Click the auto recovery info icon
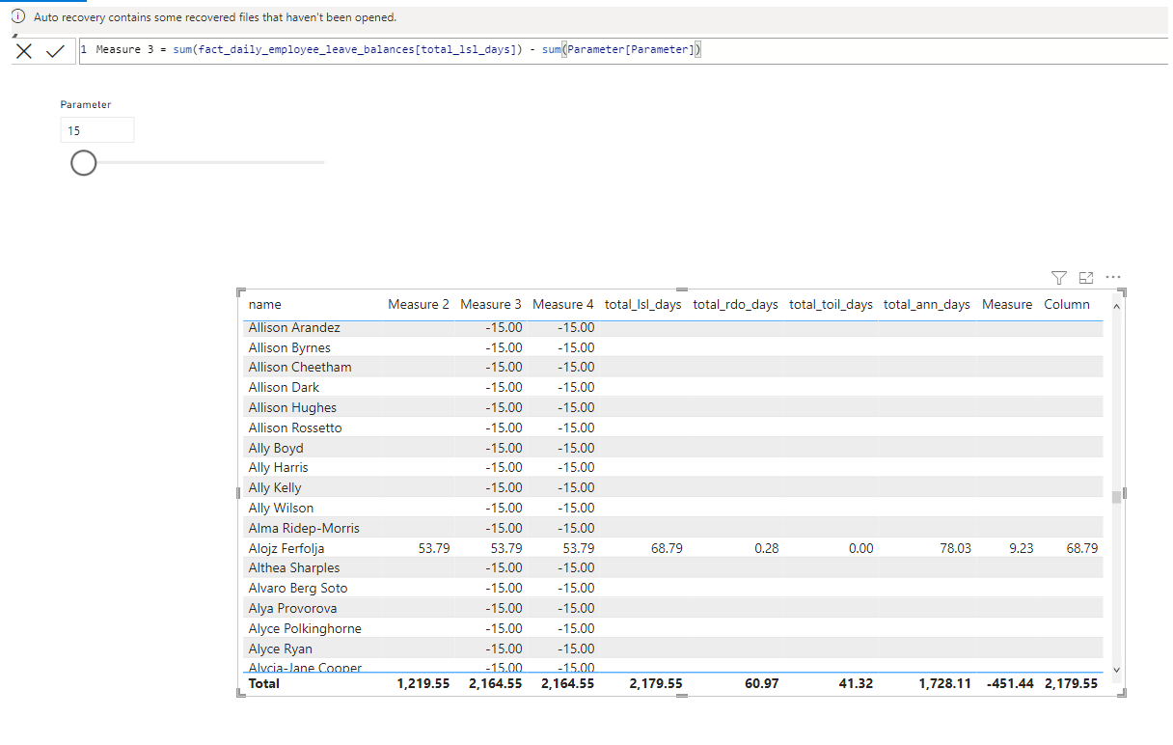The height and width of the screenshot is (745, 1173). coord(18,17)
